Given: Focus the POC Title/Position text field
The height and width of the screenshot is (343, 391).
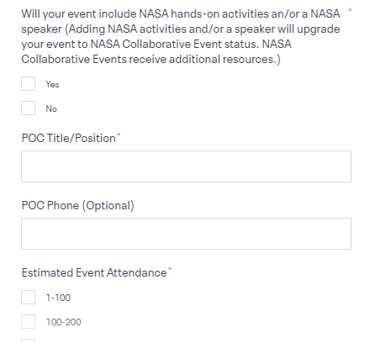Looking at the screenshot, I should click(186, 166).
